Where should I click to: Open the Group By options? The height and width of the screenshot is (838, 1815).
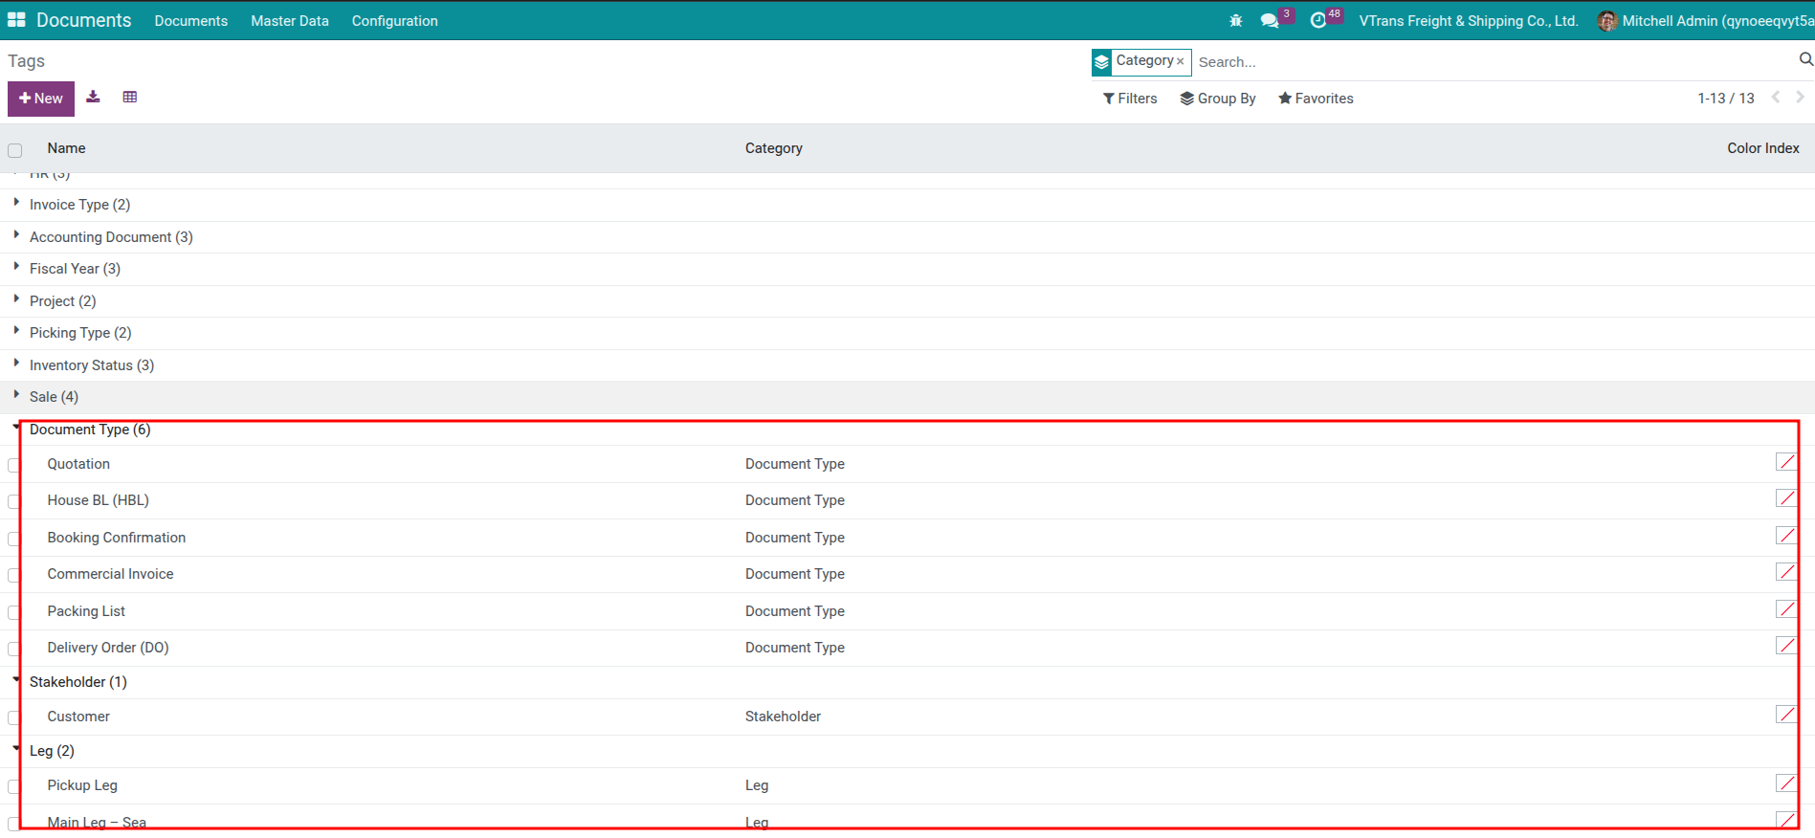pos(1217,99)
